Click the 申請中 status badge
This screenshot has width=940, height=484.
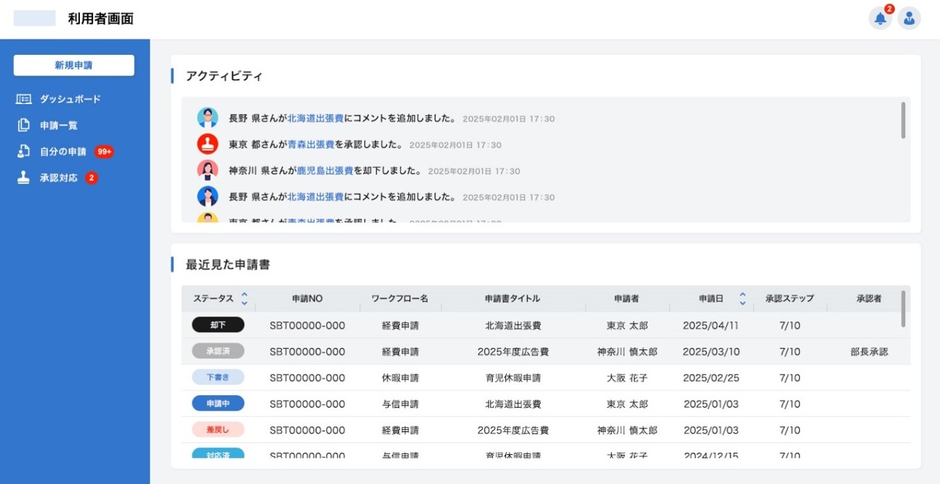point(218,403)
